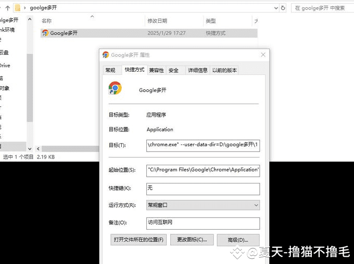
Task: Click the sidebar scroll up arrow
Action: pos(30,19)
